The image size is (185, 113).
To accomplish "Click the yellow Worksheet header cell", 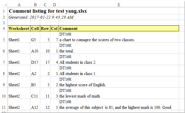I will pyautogui.click(x=19, y=28).
